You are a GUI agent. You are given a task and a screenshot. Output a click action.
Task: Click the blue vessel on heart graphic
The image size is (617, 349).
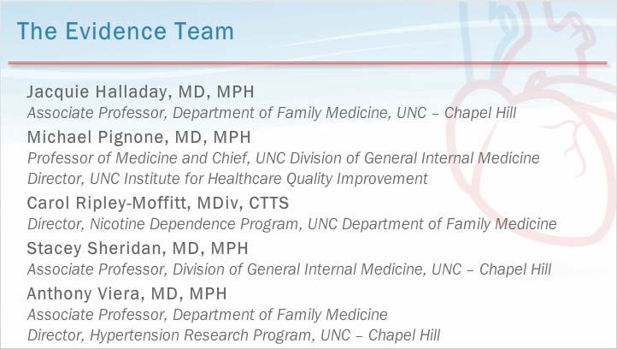494,35
